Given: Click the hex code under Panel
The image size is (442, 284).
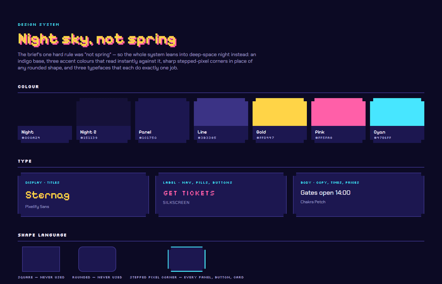Looking at the screenshot, I should coord(148,138).
